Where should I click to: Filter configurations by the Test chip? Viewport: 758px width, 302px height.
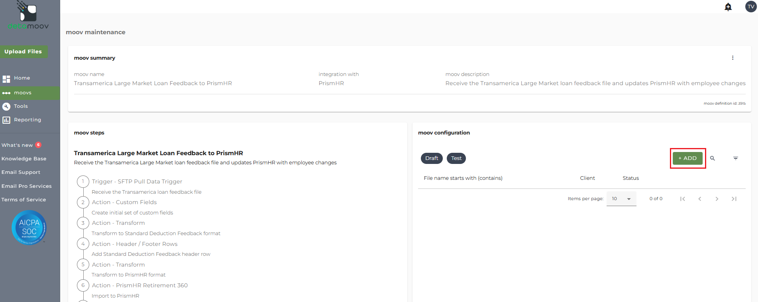pyautogui.click(x=456, y=158)
